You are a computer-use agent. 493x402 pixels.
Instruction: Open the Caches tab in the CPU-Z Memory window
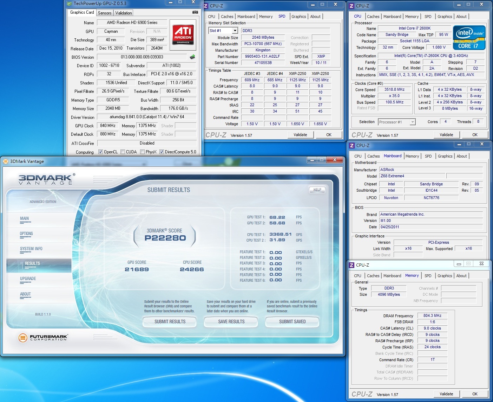tap(373, 276)
